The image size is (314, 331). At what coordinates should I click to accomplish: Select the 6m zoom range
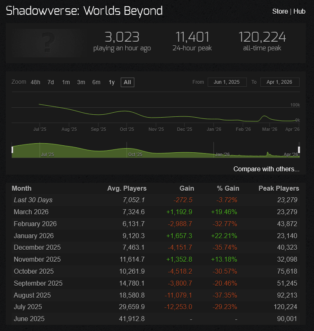96,82
